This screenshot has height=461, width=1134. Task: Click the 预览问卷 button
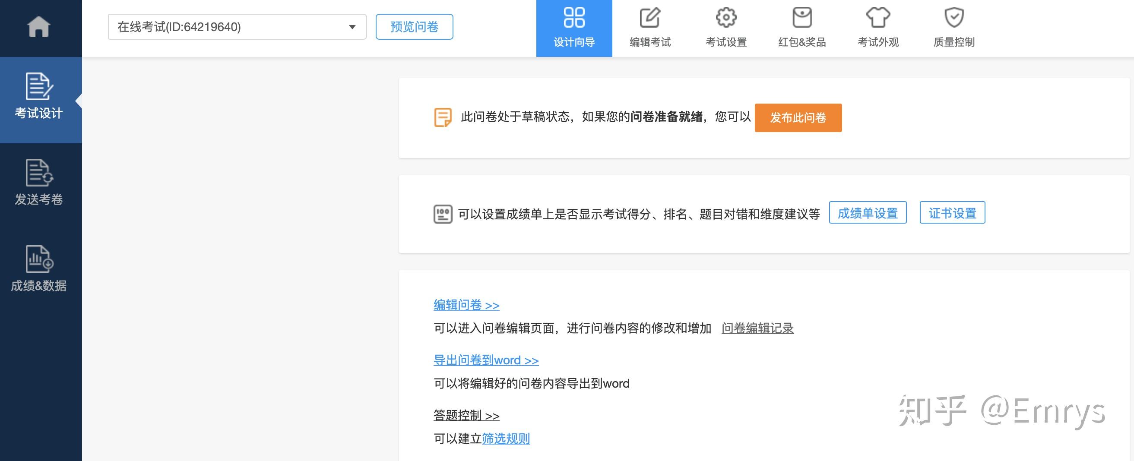pos(414,27)
